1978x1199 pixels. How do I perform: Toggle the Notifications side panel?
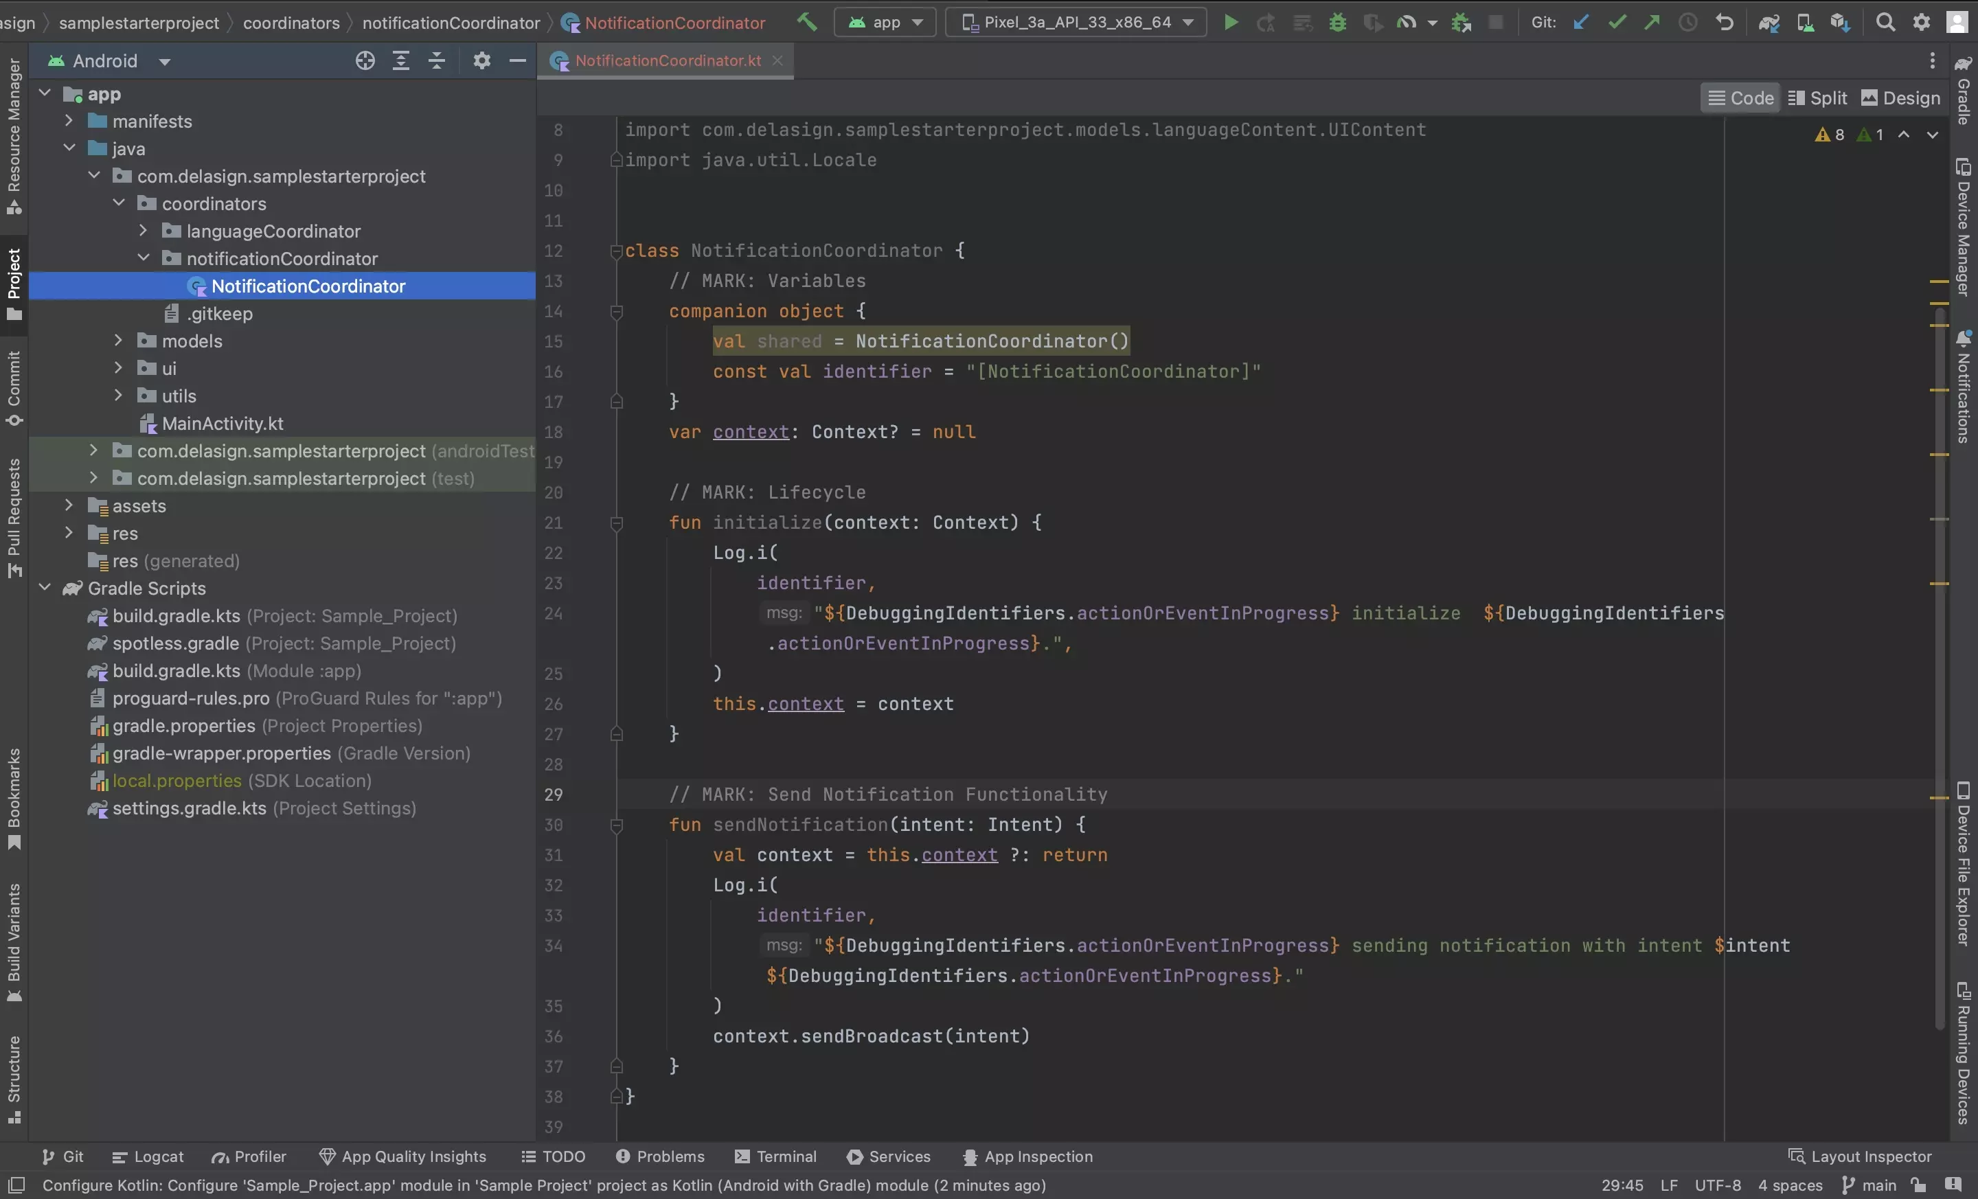tap(1964, 386)
